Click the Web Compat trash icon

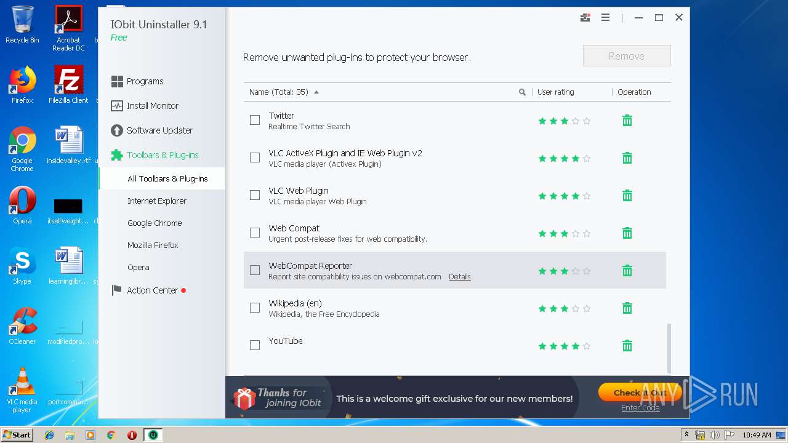(x=627, y=233)
